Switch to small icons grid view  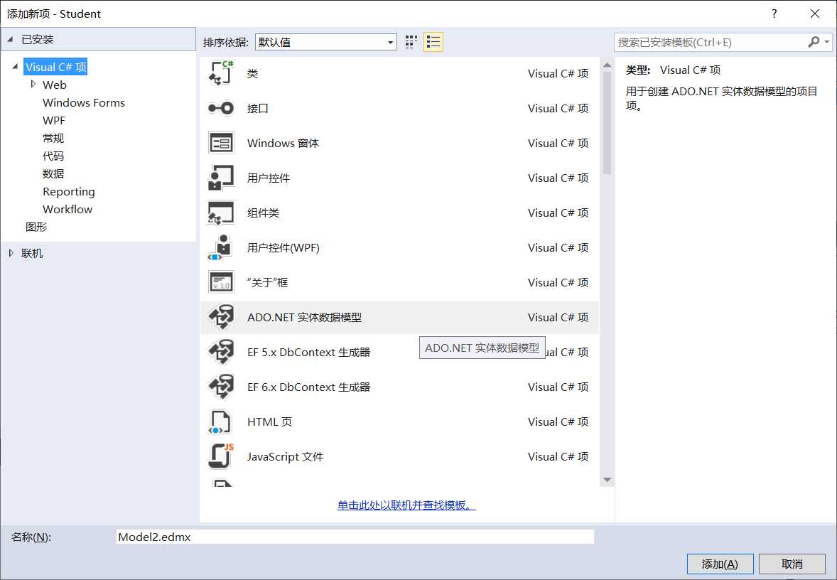click(x=411, y=42)
